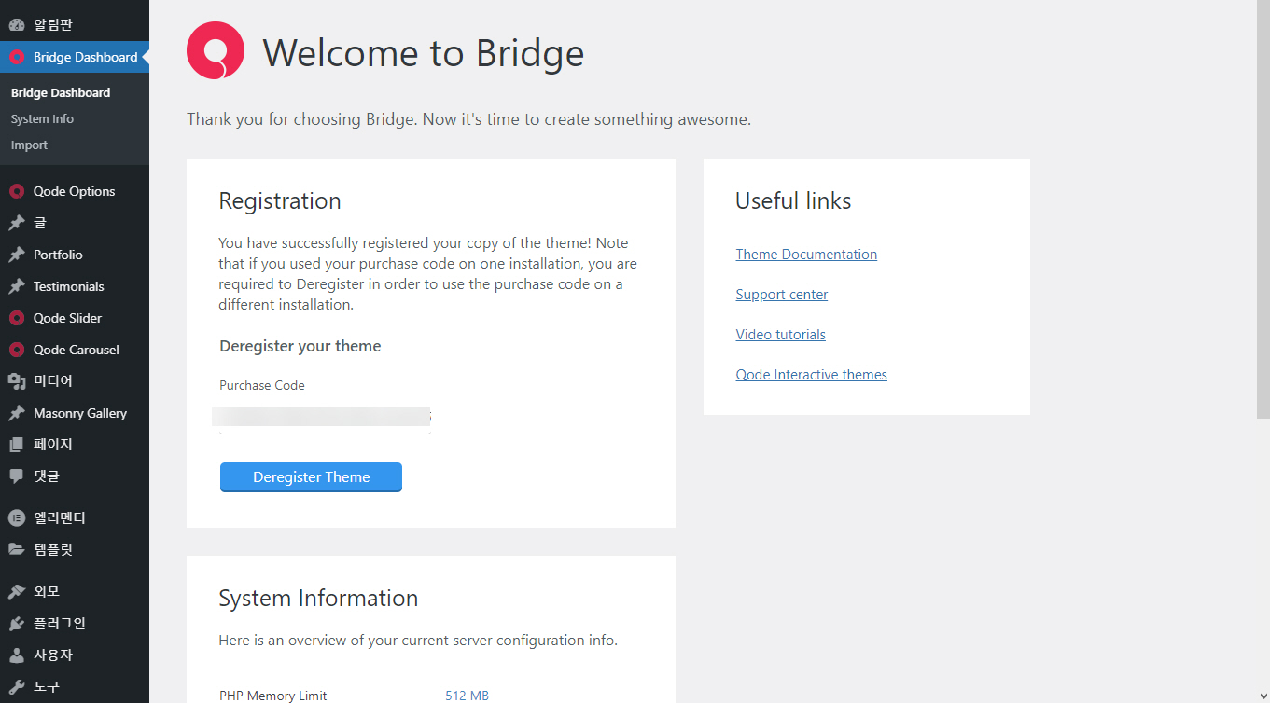Click the Qode Options red circle icon
1270x703 pixels.
[x=17, y=191]
